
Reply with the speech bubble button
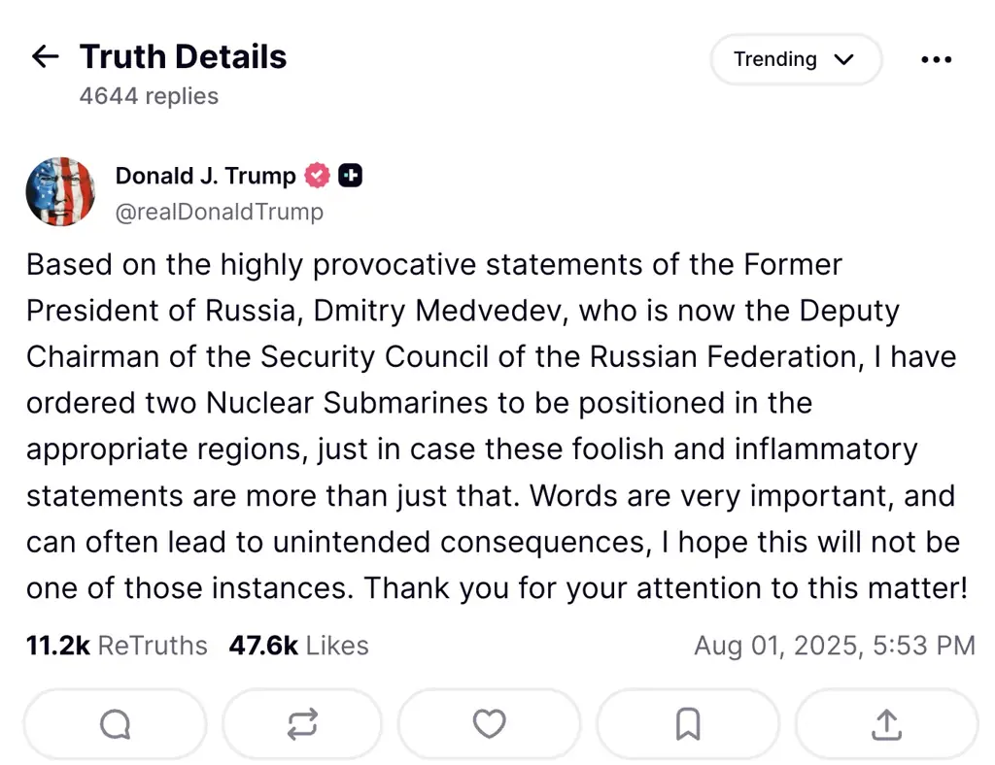[x=115, y=724]
